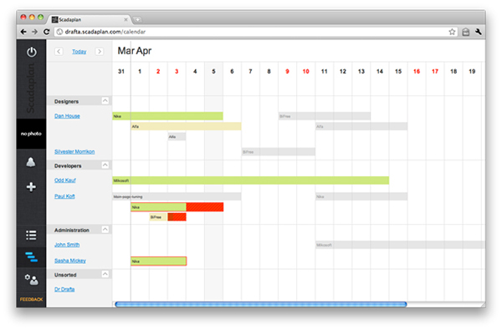Click the Today link
The width and height of the screenshot is (502, 330).
(x=79, y=52)
